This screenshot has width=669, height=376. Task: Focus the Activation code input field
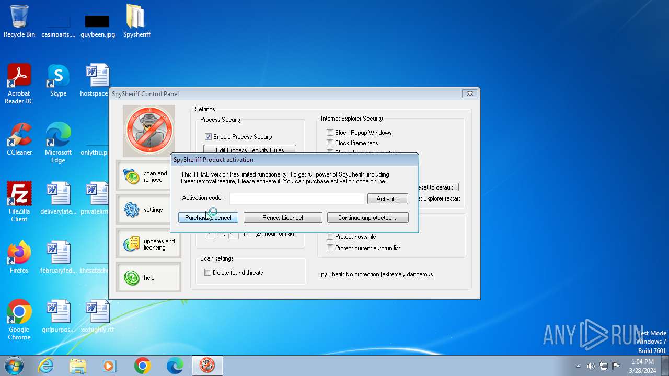tap(296, 198)
